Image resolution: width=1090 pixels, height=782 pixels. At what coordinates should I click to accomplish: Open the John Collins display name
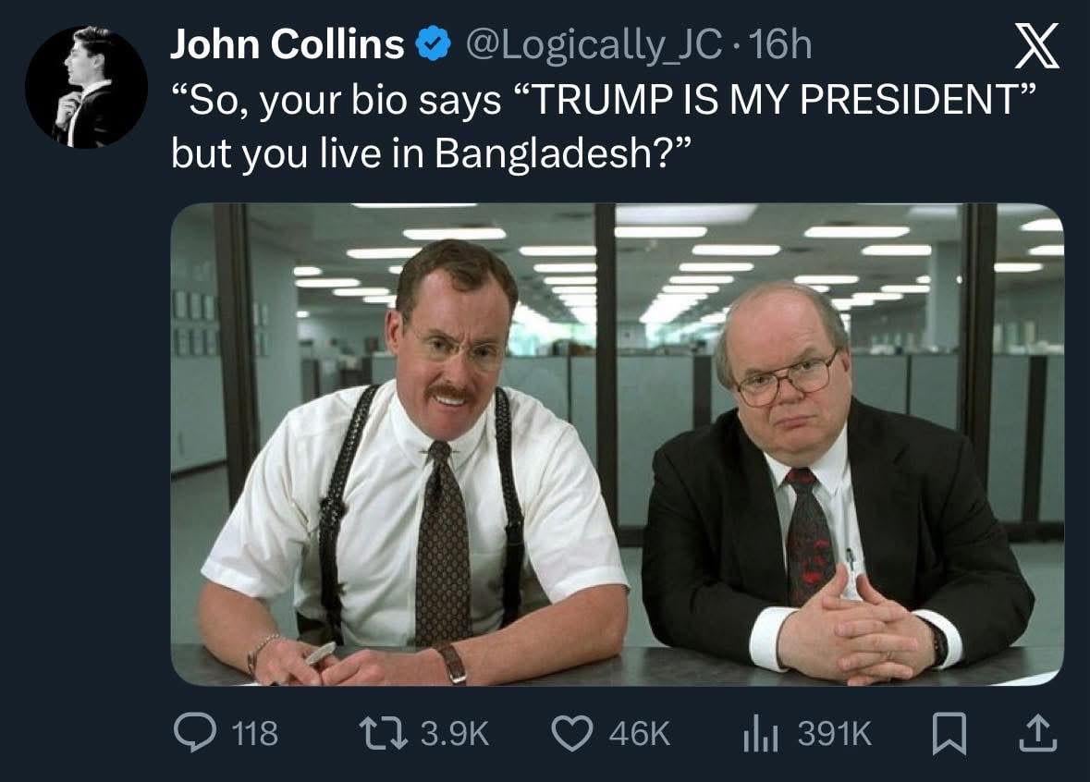click(288, 43)
